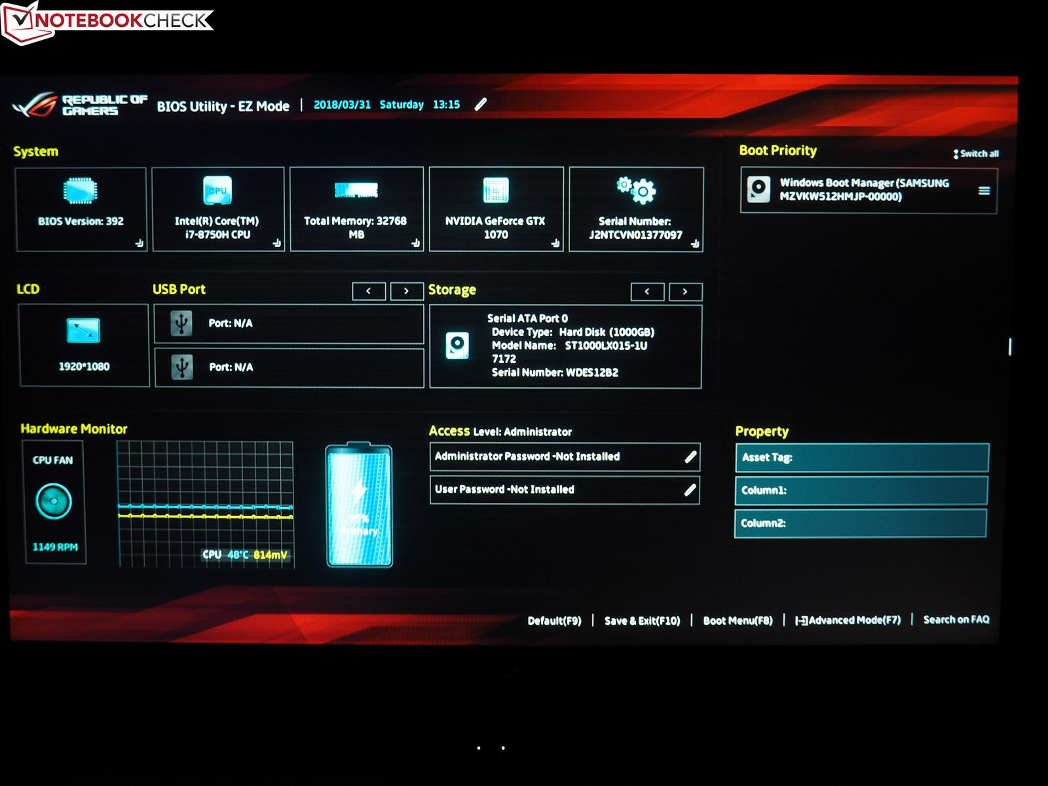The image size is (1048, 786).
Task: Click the Advanced Mode icon in the footer
Action: pos(801,620)
